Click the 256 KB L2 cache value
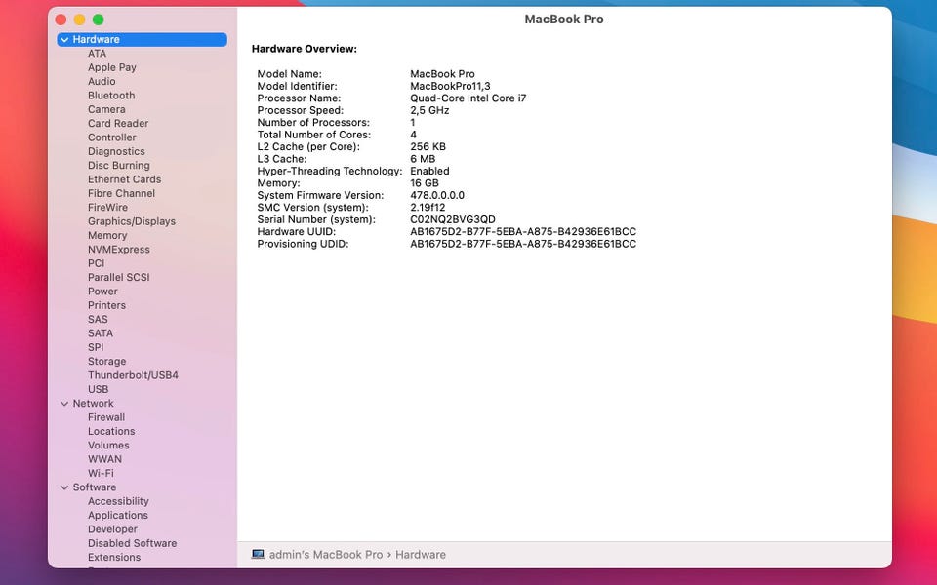This screenshot has height=585, width=937. click(428, 147)
